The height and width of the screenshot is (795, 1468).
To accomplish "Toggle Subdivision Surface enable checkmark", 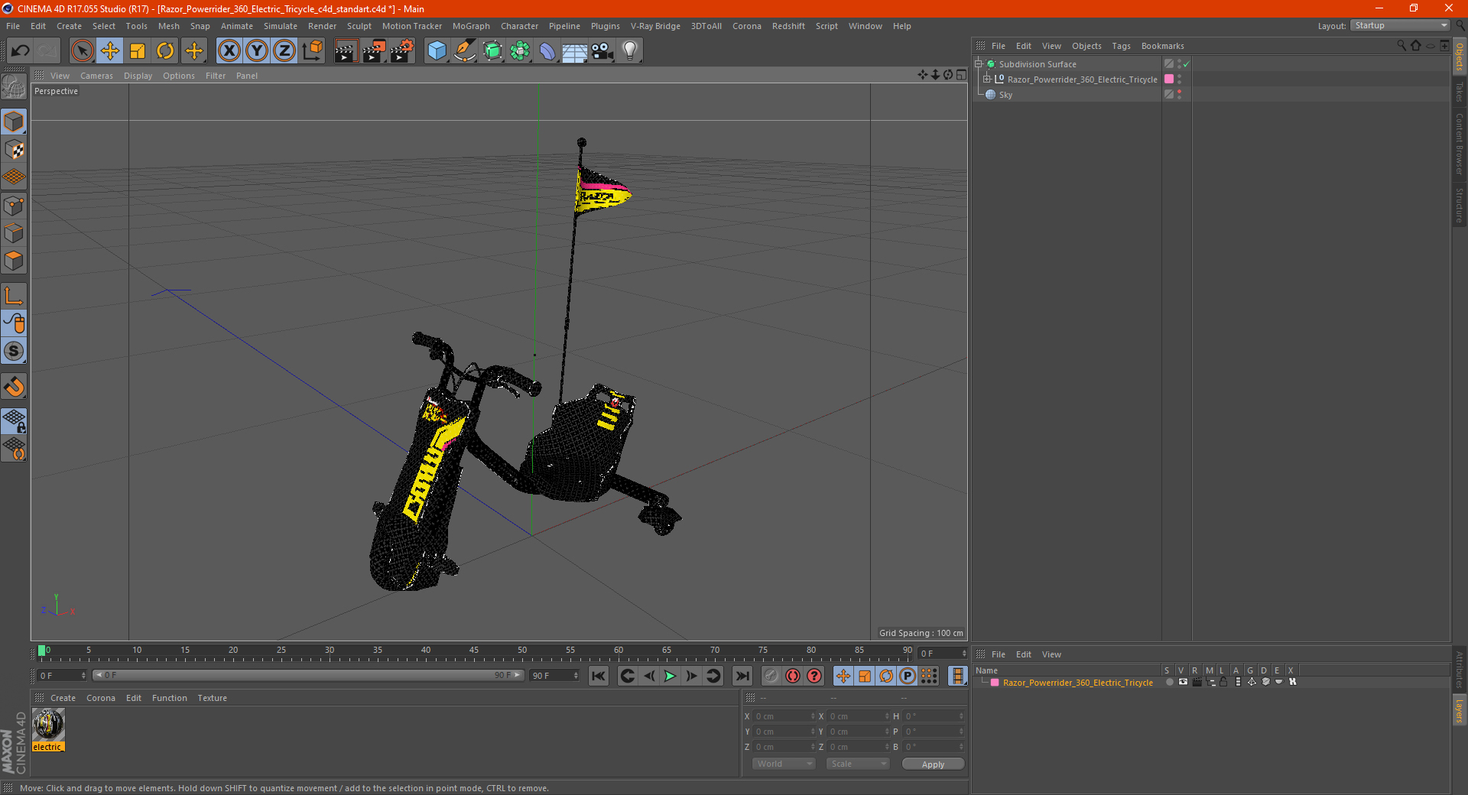I will (1186, 64).
